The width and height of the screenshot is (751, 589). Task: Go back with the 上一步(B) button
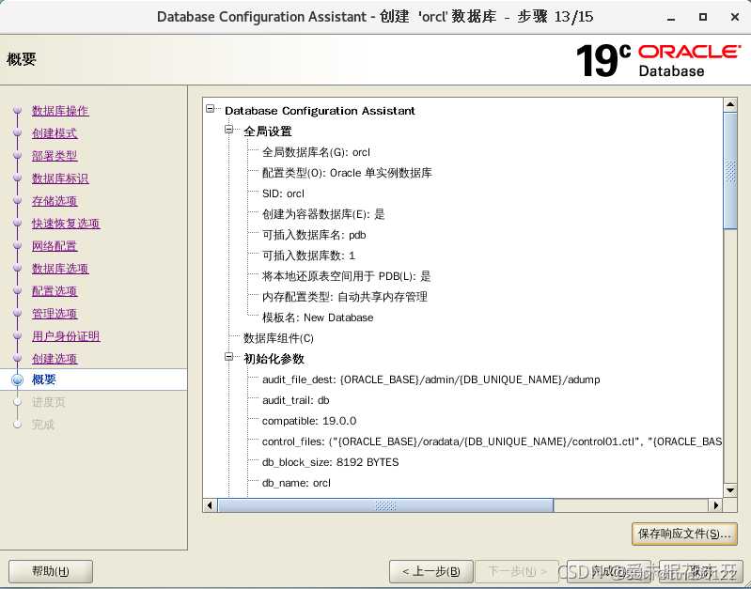pos(431,571)
